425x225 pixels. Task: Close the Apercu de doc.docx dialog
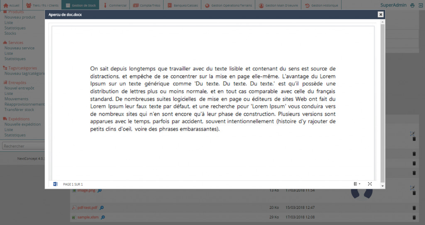[381, 15]
